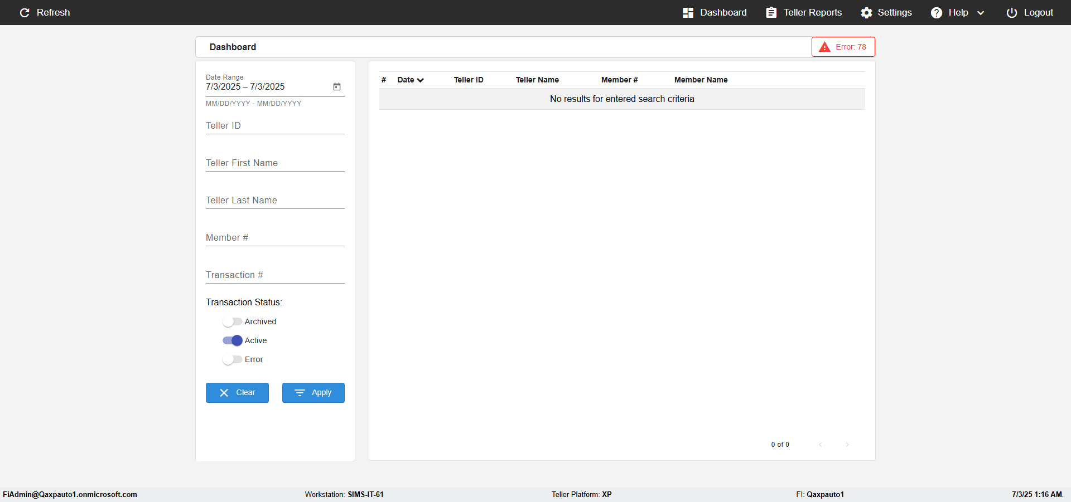Click the Teller Name column header
Viewport: 1071px width, 502px height.
coord(537,80)
